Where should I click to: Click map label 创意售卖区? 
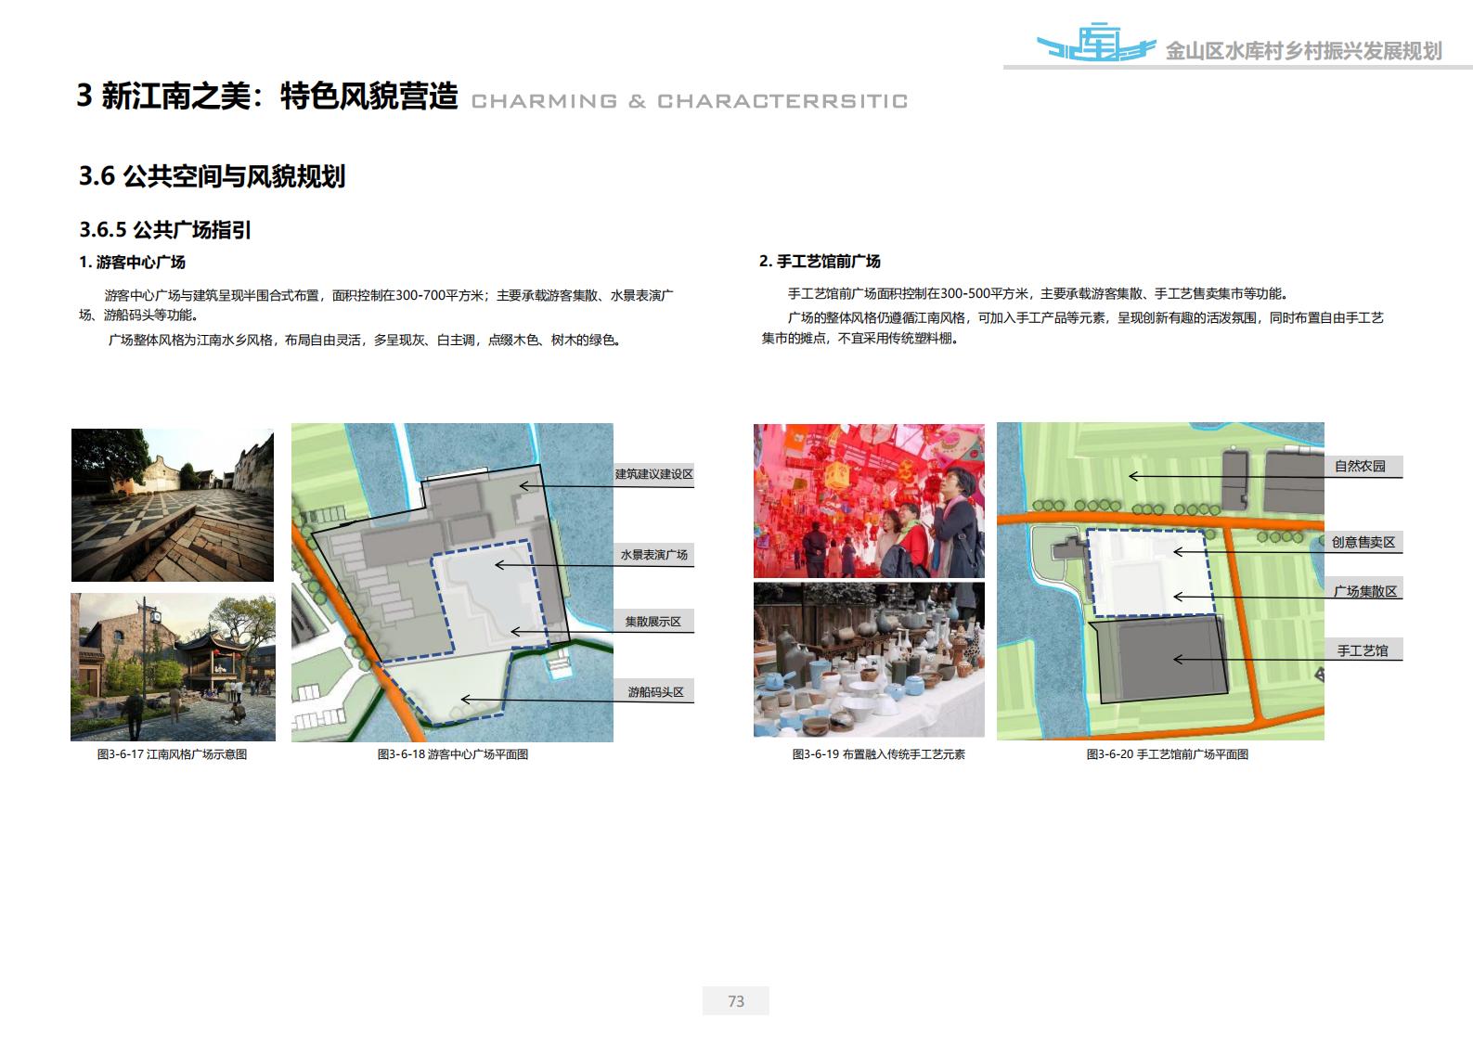click(1363, 542)
